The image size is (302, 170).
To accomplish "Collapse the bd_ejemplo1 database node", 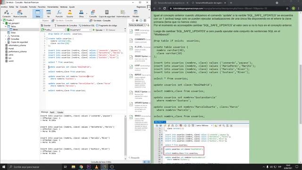I will pos(3,23).
